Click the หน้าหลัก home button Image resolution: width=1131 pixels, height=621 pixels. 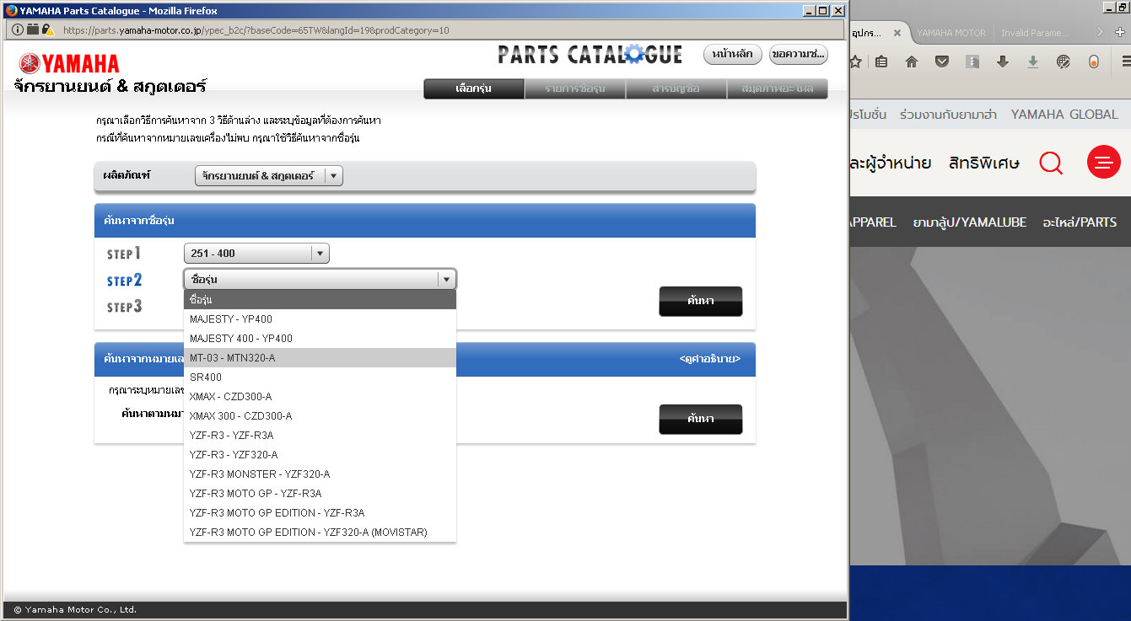[x=733, y=54]
